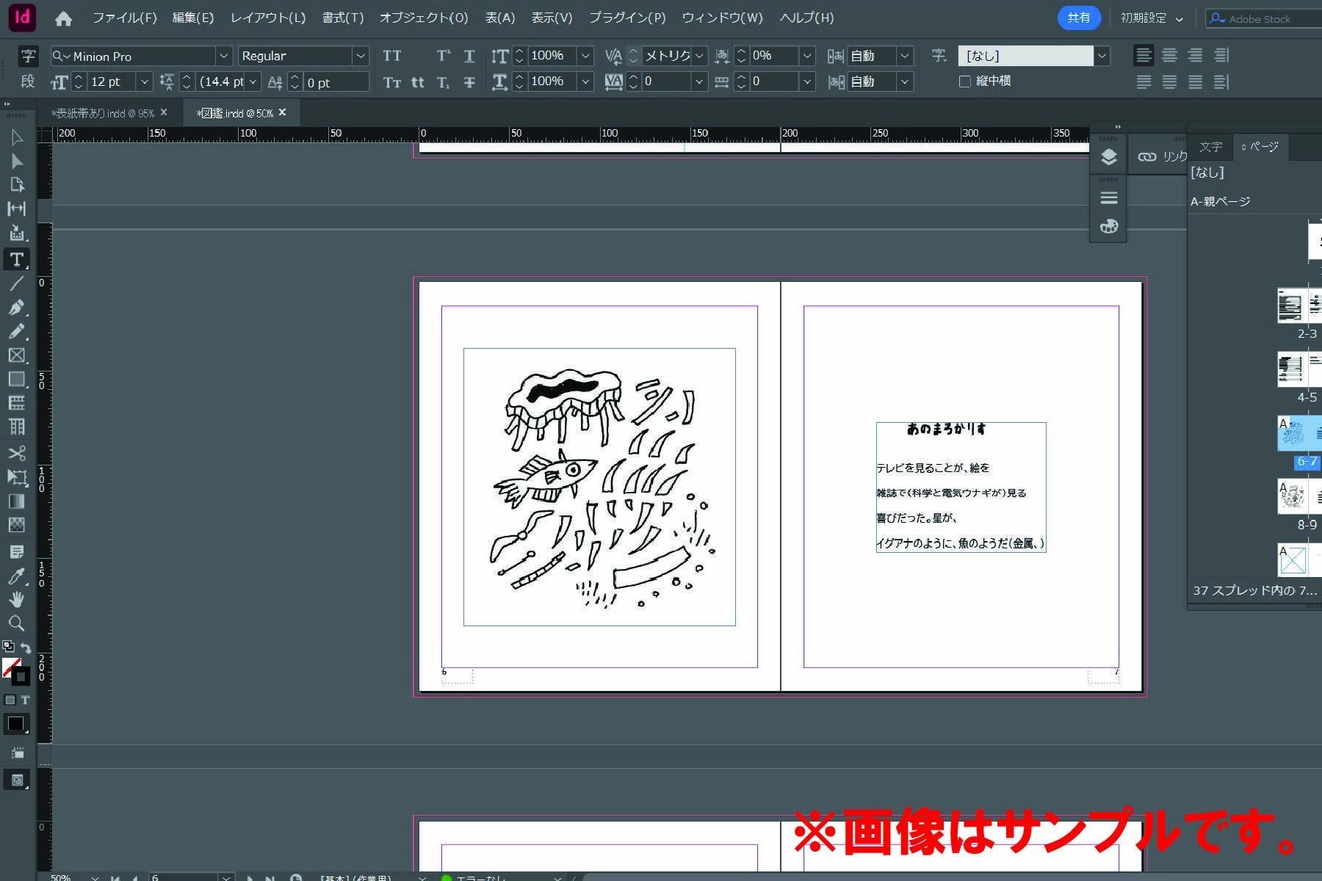
Task: Click the fill and stroke color swatch
Action: point(13,670)
